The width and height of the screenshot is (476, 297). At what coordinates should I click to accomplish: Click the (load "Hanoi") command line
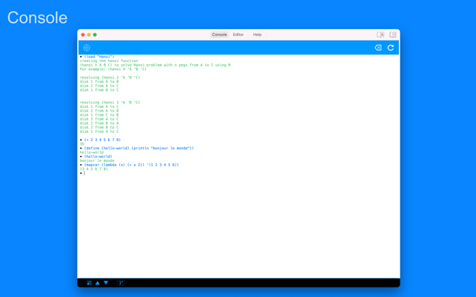(x=99, y=57)
